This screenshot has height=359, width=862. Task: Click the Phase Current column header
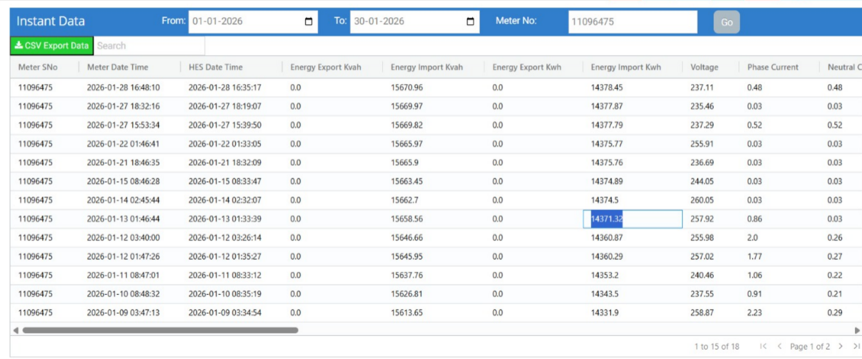point(773,67)
